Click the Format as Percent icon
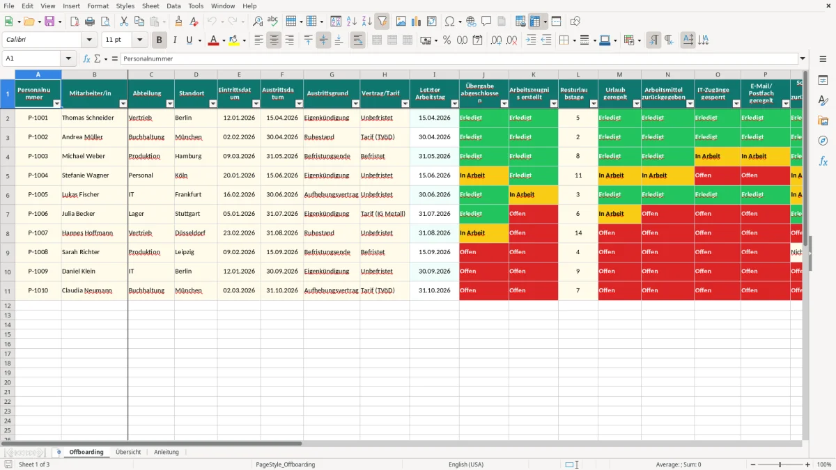Screen dimensions: 836x470 pyautogui.click(x=447, y=40)
